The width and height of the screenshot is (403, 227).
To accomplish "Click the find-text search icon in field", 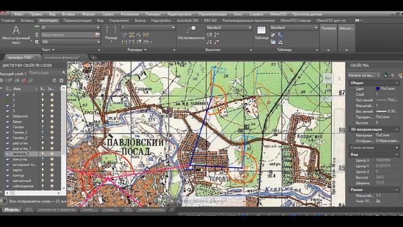I will click(98, 35).
